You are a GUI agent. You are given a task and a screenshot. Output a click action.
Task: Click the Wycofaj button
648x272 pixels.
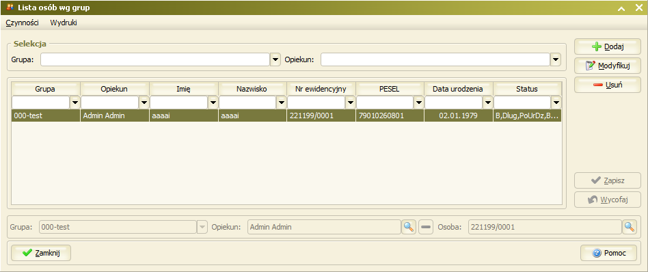point(608,200)
